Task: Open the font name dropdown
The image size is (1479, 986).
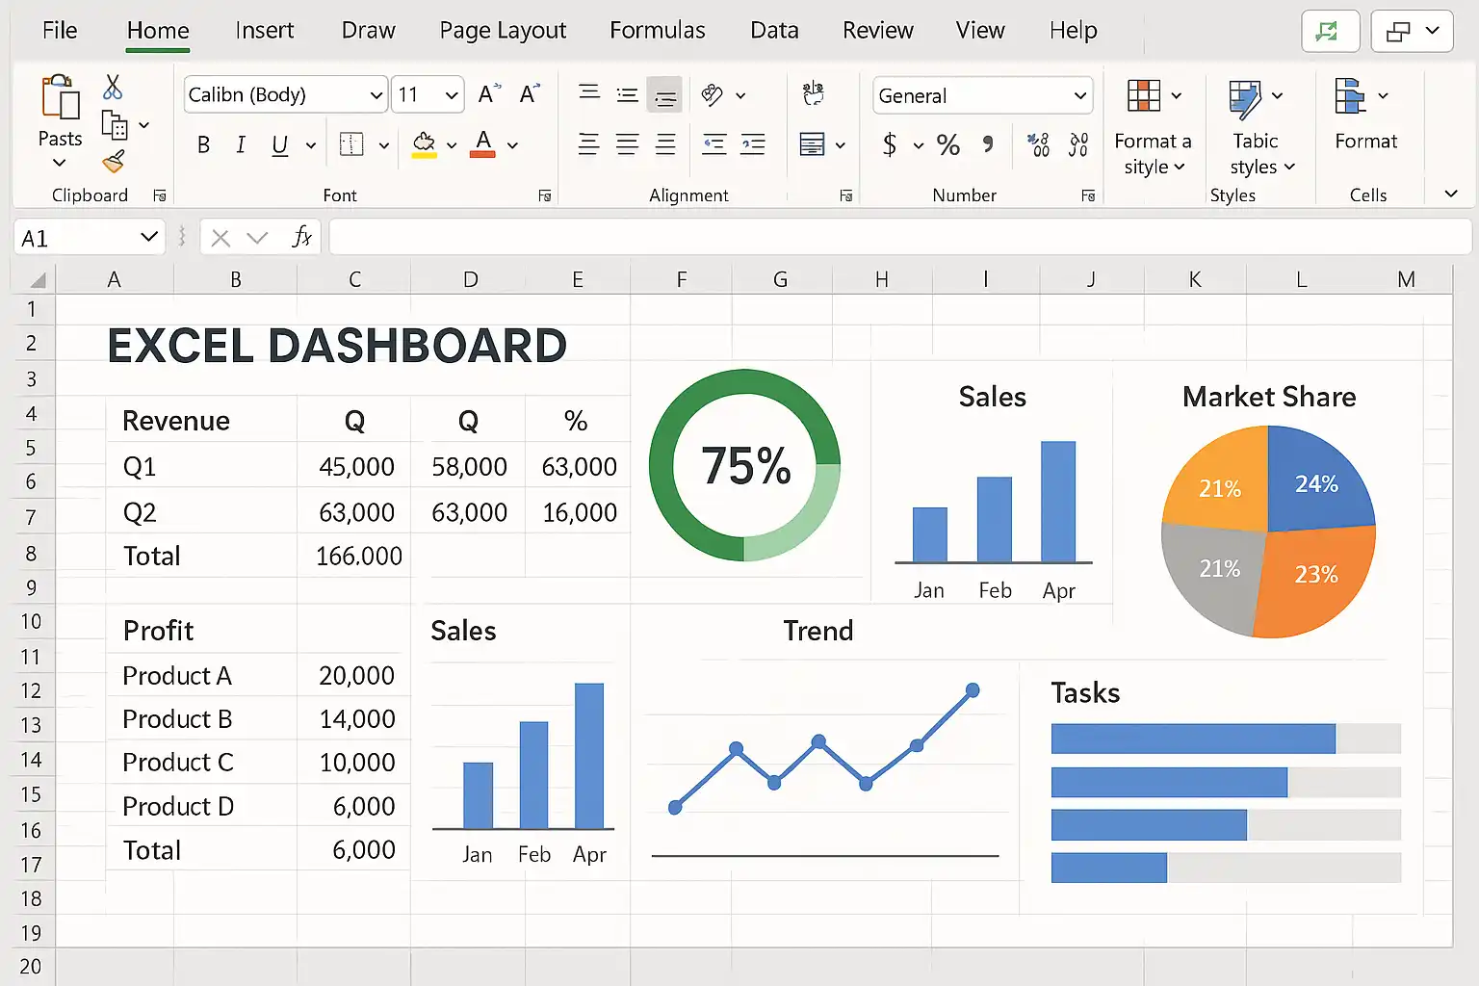Action: tap(376, 95)
